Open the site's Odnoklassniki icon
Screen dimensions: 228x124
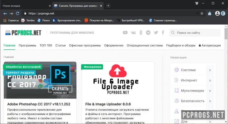[x=141, y=33]
